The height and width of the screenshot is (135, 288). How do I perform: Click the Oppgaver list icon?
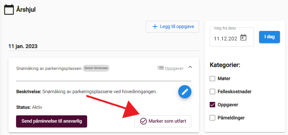tap(161, 68)
